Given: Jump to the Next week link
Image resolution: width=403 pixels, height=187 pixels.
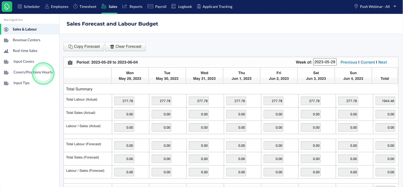Looking at the screenshot, I should pos(382,62).
